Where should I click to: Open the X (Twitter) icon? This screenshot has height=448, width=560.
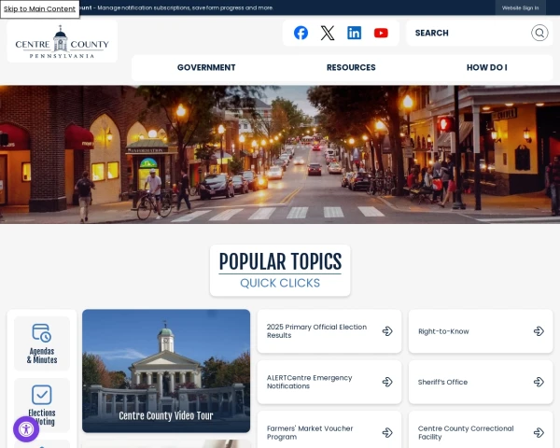[x=328, y=33]
